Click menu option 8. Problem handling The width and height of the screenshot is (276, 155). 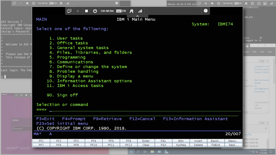click(x=74, y=71)
